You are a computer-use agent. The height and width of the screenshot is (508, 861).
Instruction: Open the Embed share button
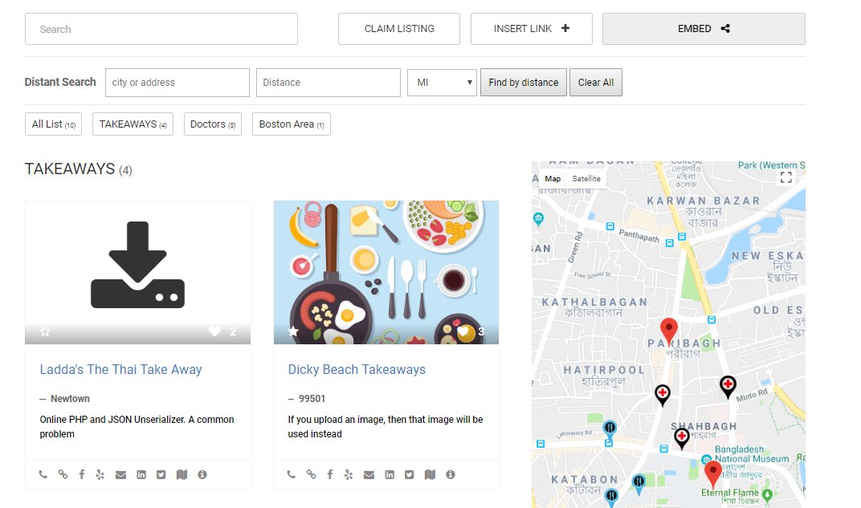pos(704,29)
